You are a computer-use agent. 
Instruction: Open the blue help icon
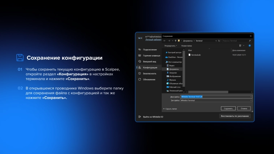pyautogui.click(x=249, y=46)
